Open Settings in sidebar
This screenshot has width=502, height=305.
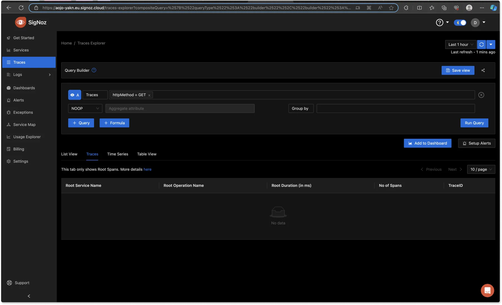(29, 161)
